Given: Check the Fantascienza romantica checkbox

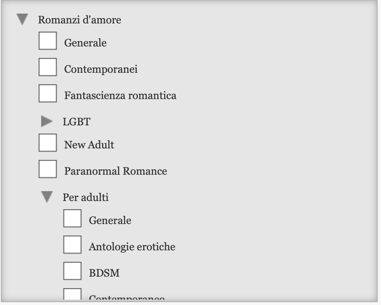Looking at the screenshot, I should (x=48, y=94).
